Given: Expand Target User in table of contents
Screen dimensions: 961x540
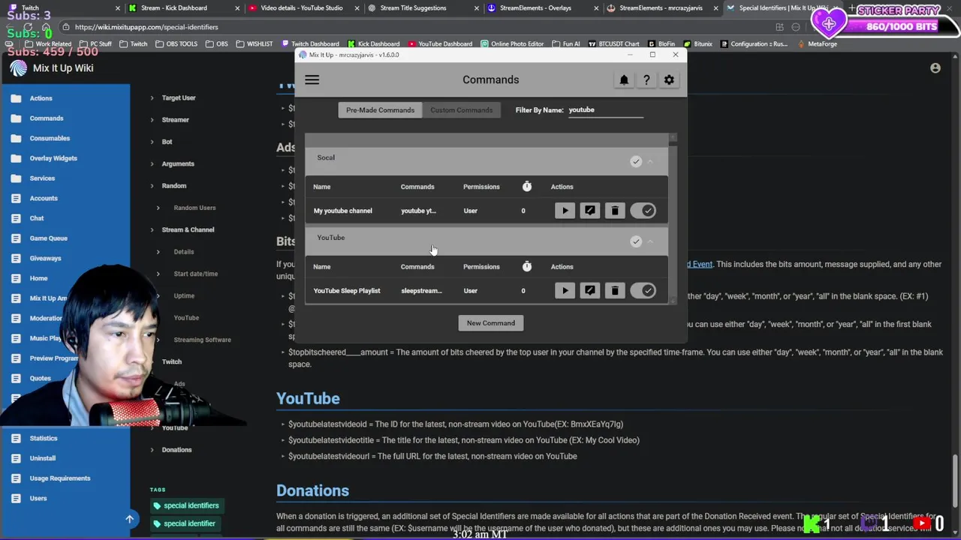Looking at the screenshot, I should (152, 97).
